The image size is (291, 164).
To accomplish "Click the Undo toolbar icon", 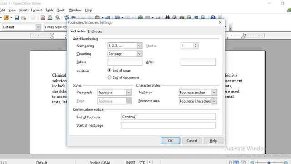I will (117, 18).
